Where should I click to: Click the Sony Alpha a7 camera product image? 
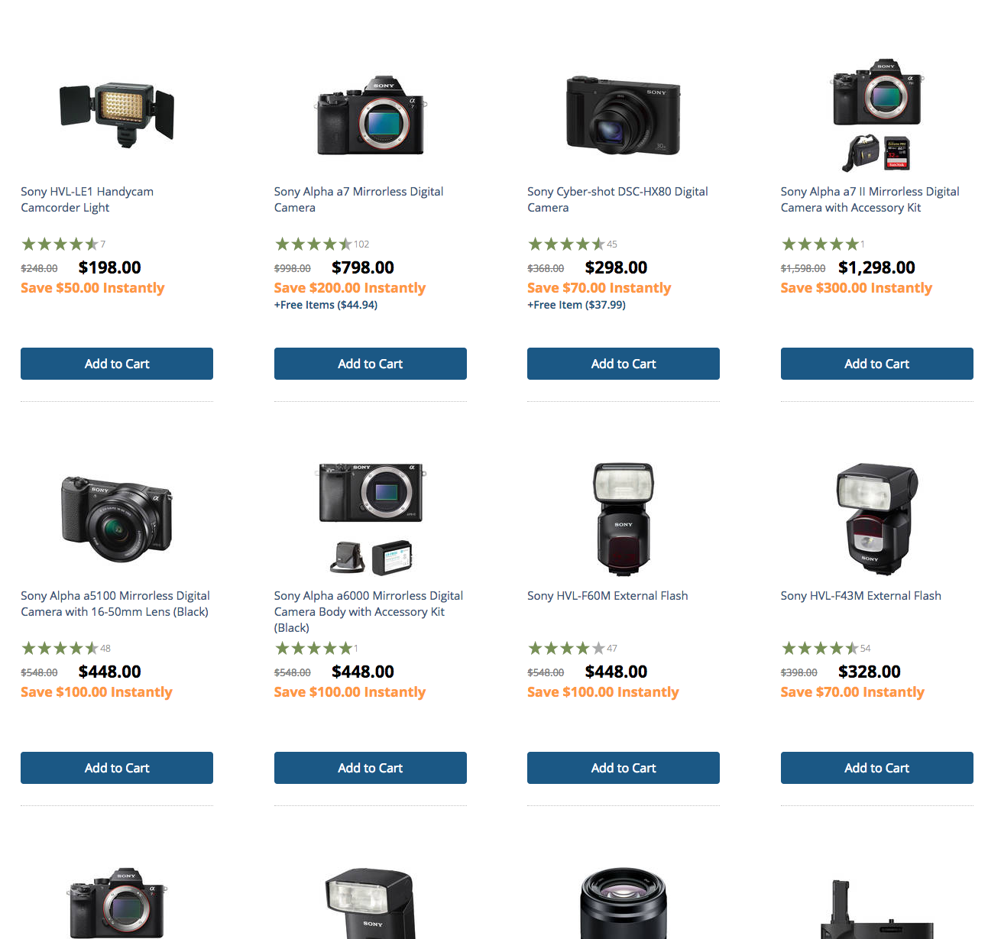(371, 115)
